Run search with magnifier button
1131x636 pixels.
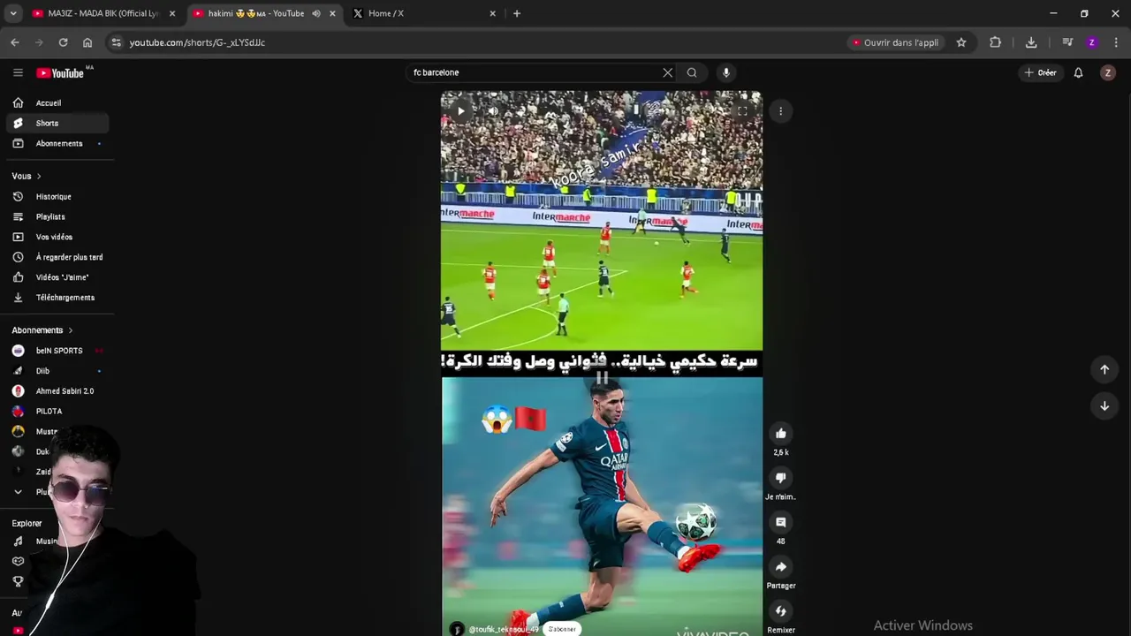click(x=692, y=72)
